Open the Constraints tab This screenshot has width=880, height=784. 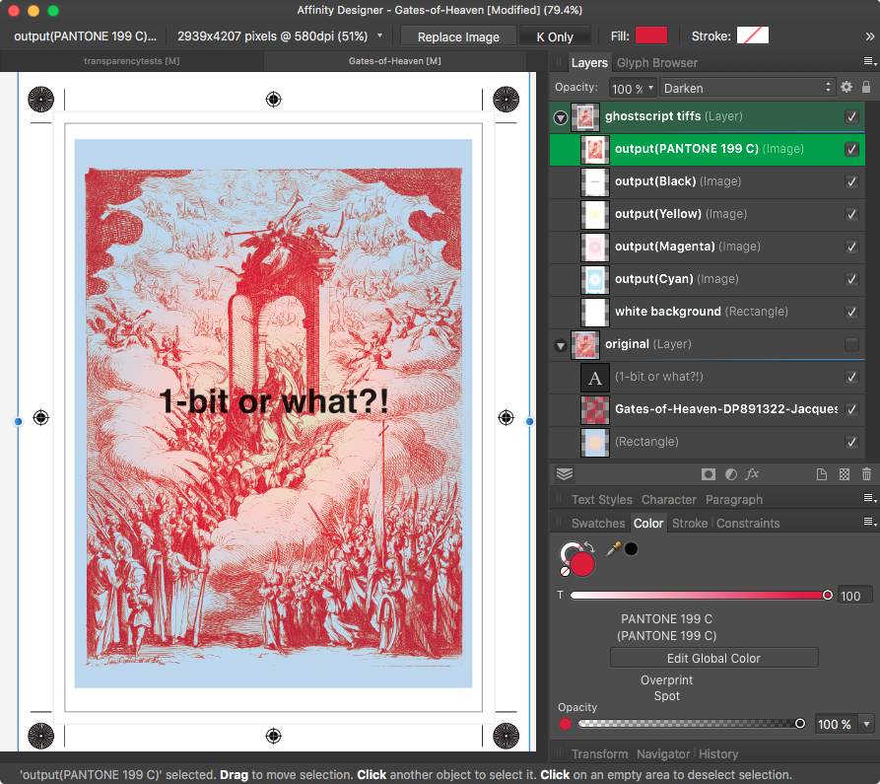point(748,524)
